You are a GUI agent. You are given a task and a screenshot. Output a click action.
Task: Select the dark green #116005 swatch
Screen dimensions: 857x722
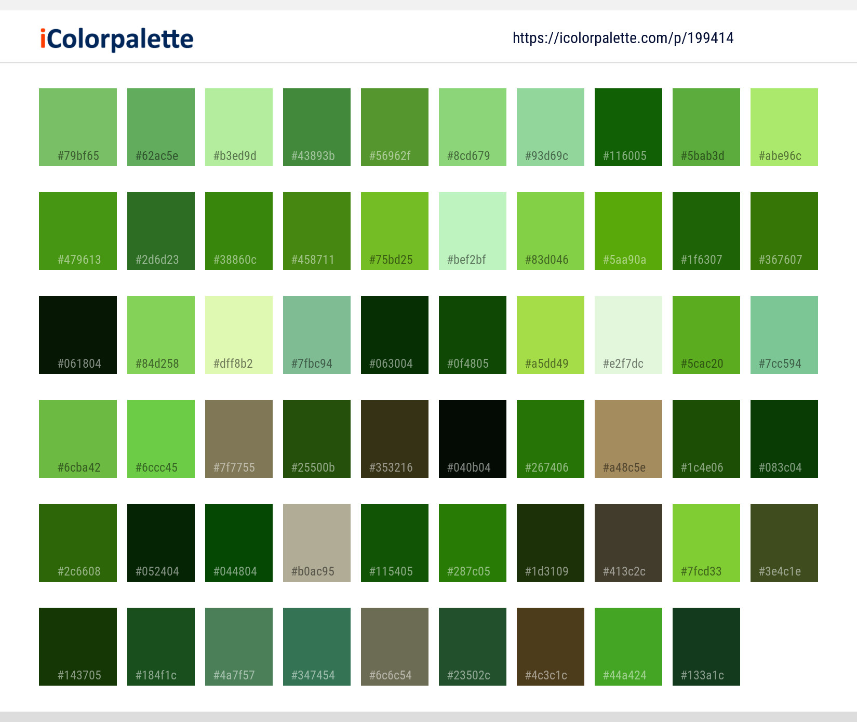point(628,127)
